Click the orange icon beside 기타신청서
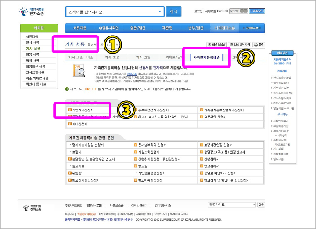Viewport: 316px width, 229px height. click(x=70, y=124)
